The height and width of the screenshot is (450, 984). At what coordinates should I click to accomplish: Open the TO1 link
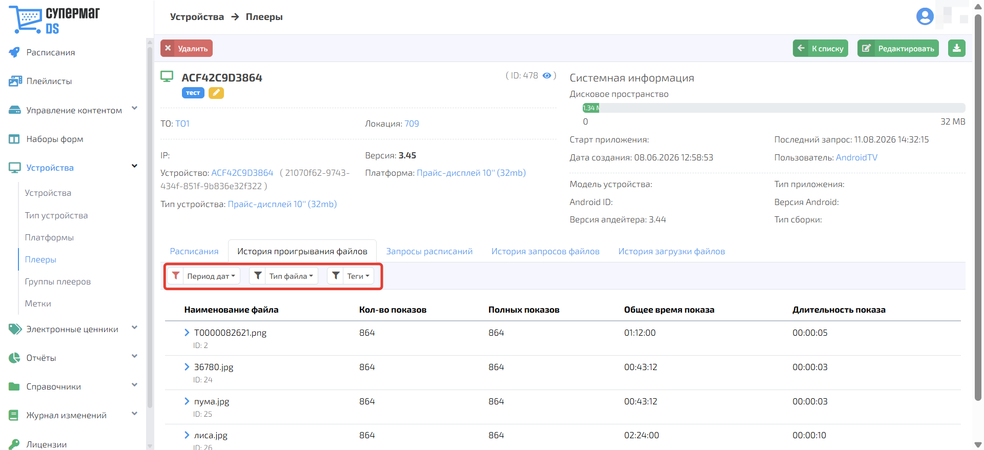(x=182, y=124)
